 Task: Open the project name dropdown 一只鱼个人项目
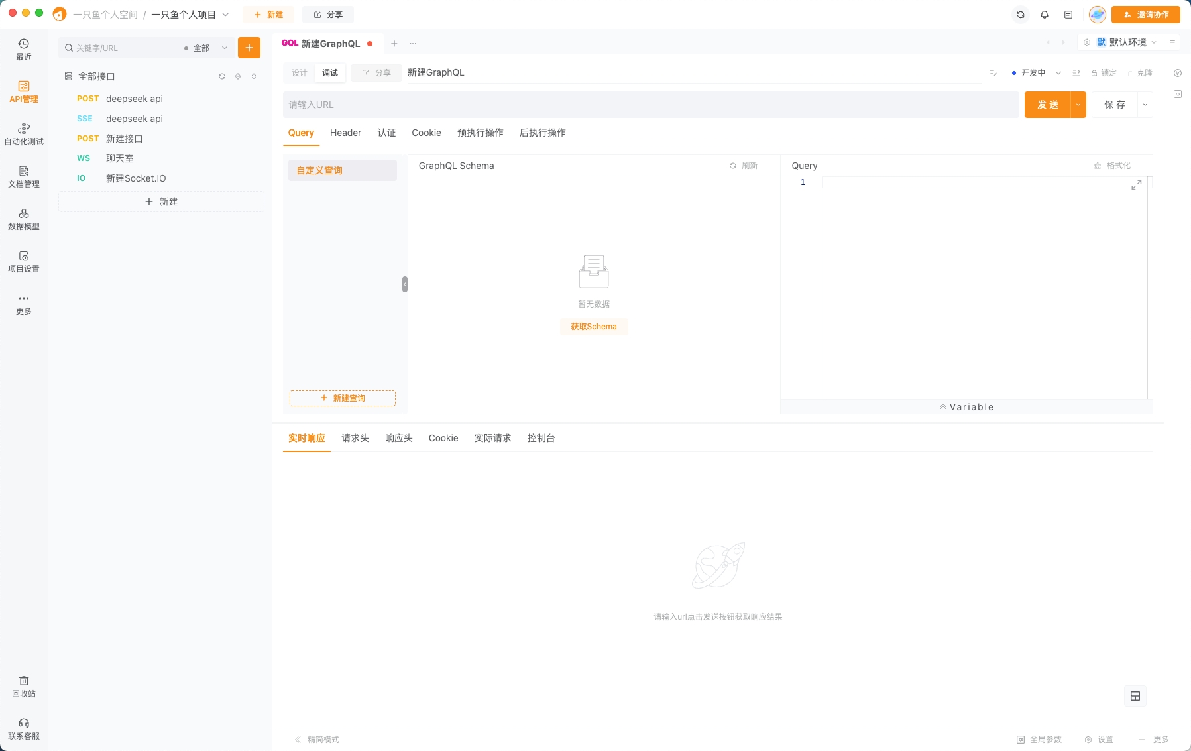[190, 15]
